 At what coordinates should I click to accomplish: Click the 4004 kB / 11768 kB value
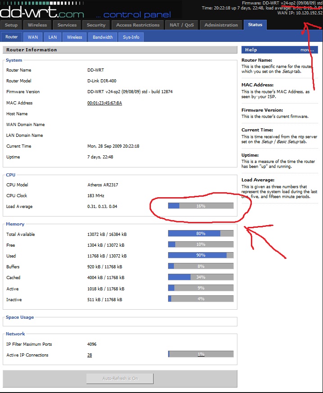105,277
